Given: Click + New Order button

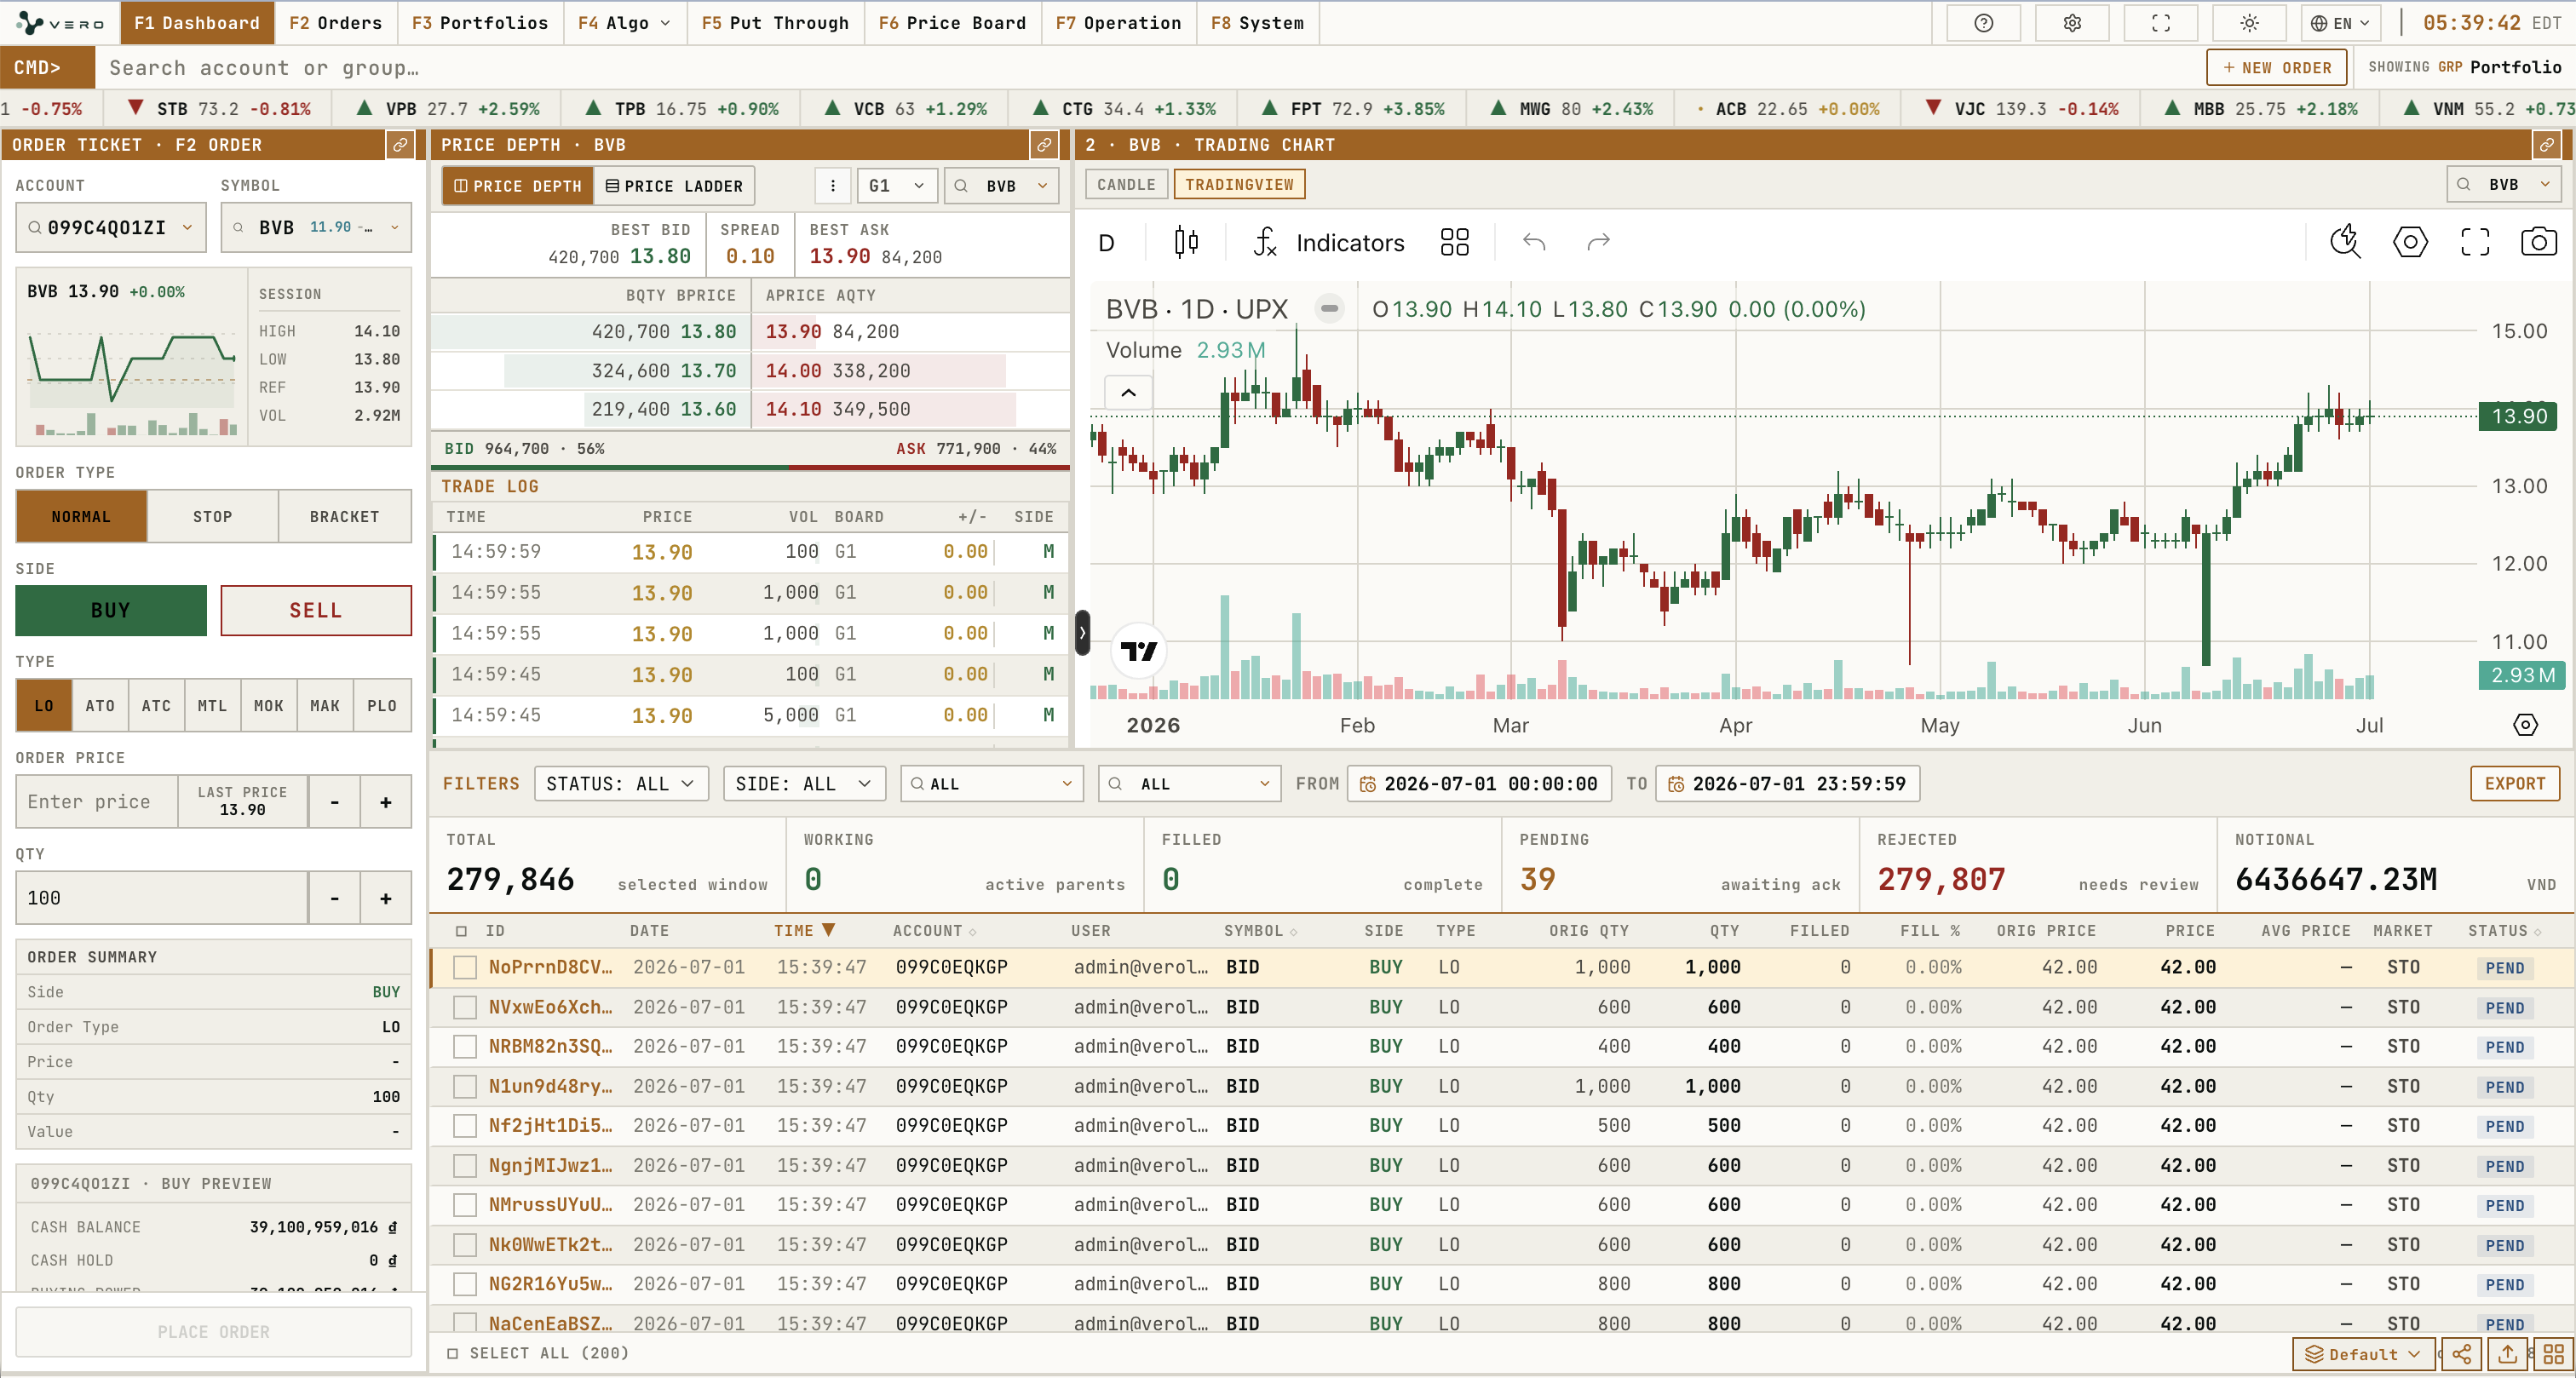Looking at the screenshot, I should [2277, 67].
